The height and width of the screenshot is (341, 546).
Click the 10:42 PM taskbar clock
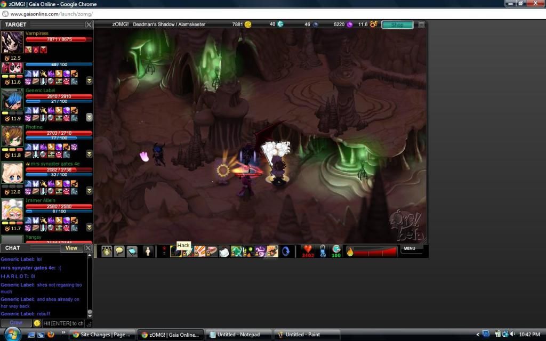point(529,335)
